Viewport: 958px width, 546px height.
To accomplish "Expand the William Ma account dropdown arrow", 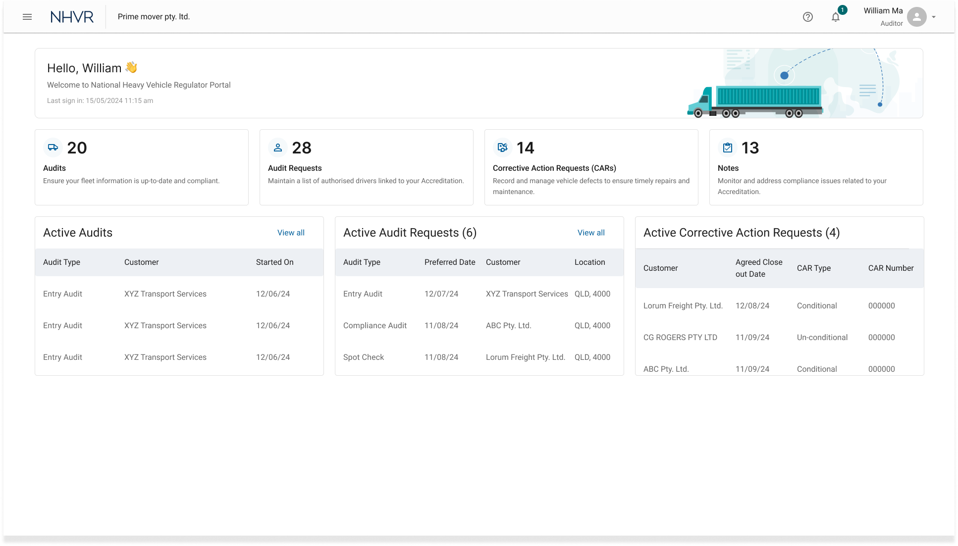I will click(934, 17).
